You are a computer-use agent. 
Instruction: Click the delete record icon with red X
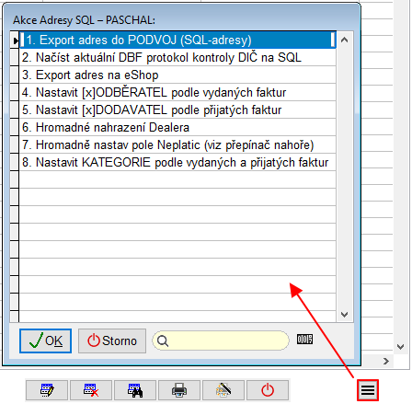click(x=91, y=390)
